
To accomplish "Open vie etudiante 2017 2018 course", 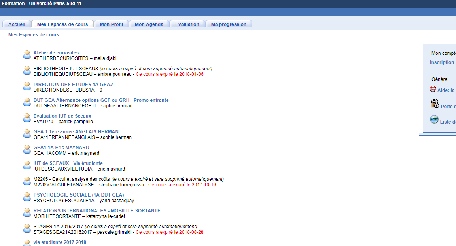I will point(60,242).
